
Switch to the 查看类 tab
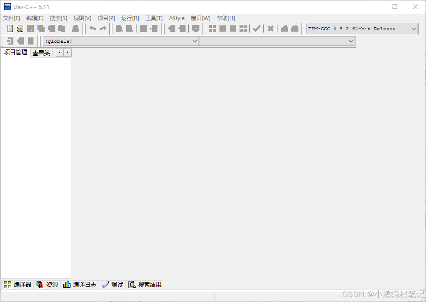pos(41,53)
